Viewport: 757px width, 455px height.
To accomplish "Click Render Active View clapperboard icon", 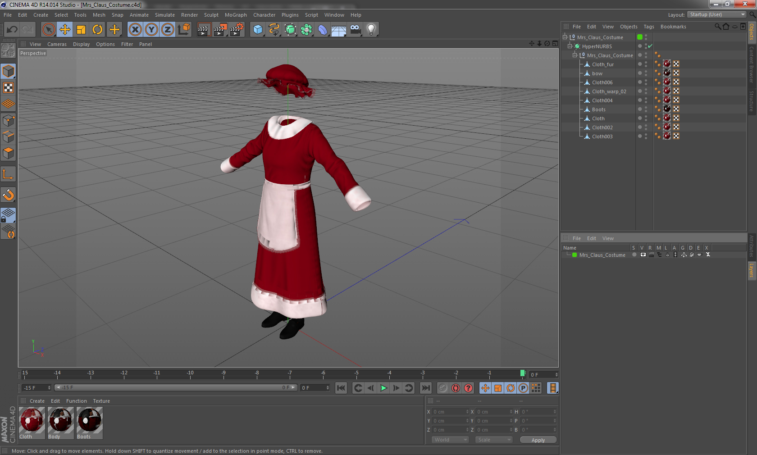I will [204, 30].
